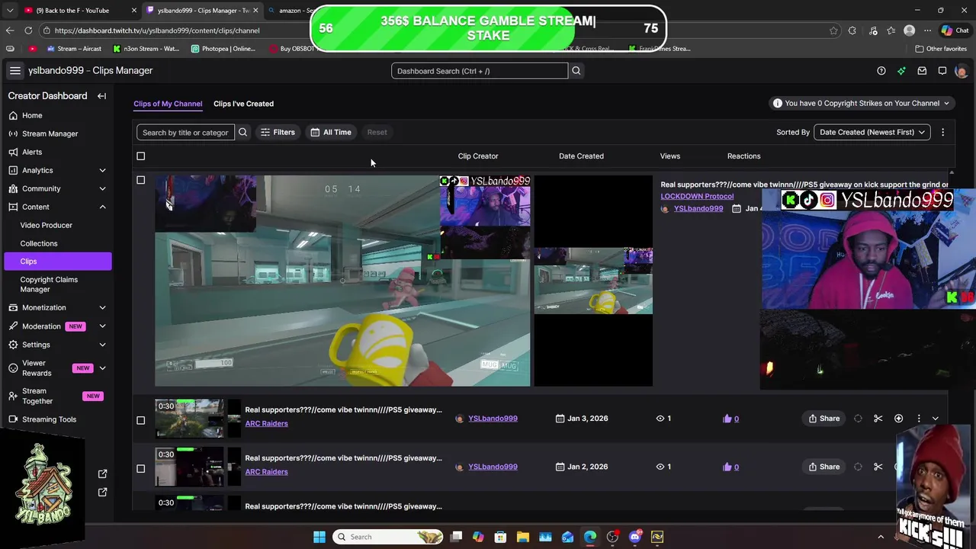Focus the Dashboard Search box
Image resolution: width=976 pixels, height=549 pixels.
(x=480, y=71)
